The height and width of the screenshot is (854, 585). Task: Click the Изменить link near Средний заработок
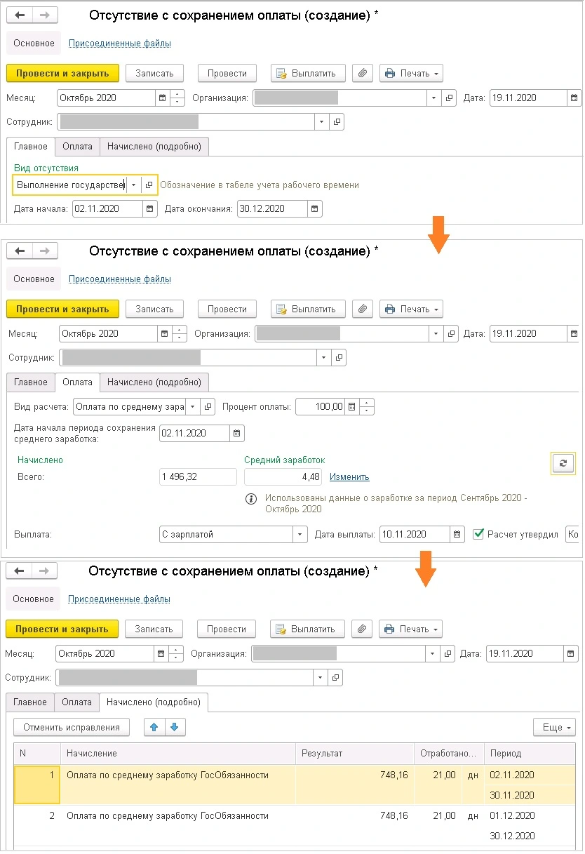(x=349, y=477)
